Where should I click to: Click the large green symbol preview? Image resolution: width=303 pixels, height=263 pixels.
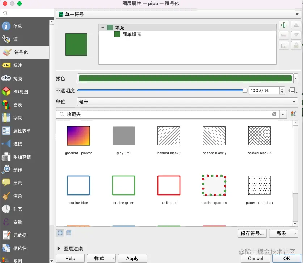coord(76,44)
